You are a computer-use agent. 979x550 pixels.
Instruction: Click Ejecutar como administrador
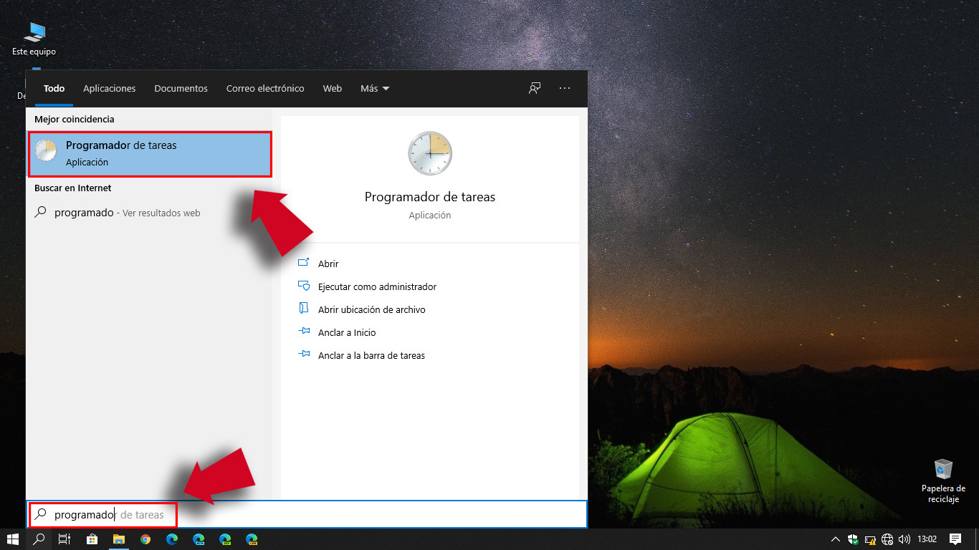[377, 286]
